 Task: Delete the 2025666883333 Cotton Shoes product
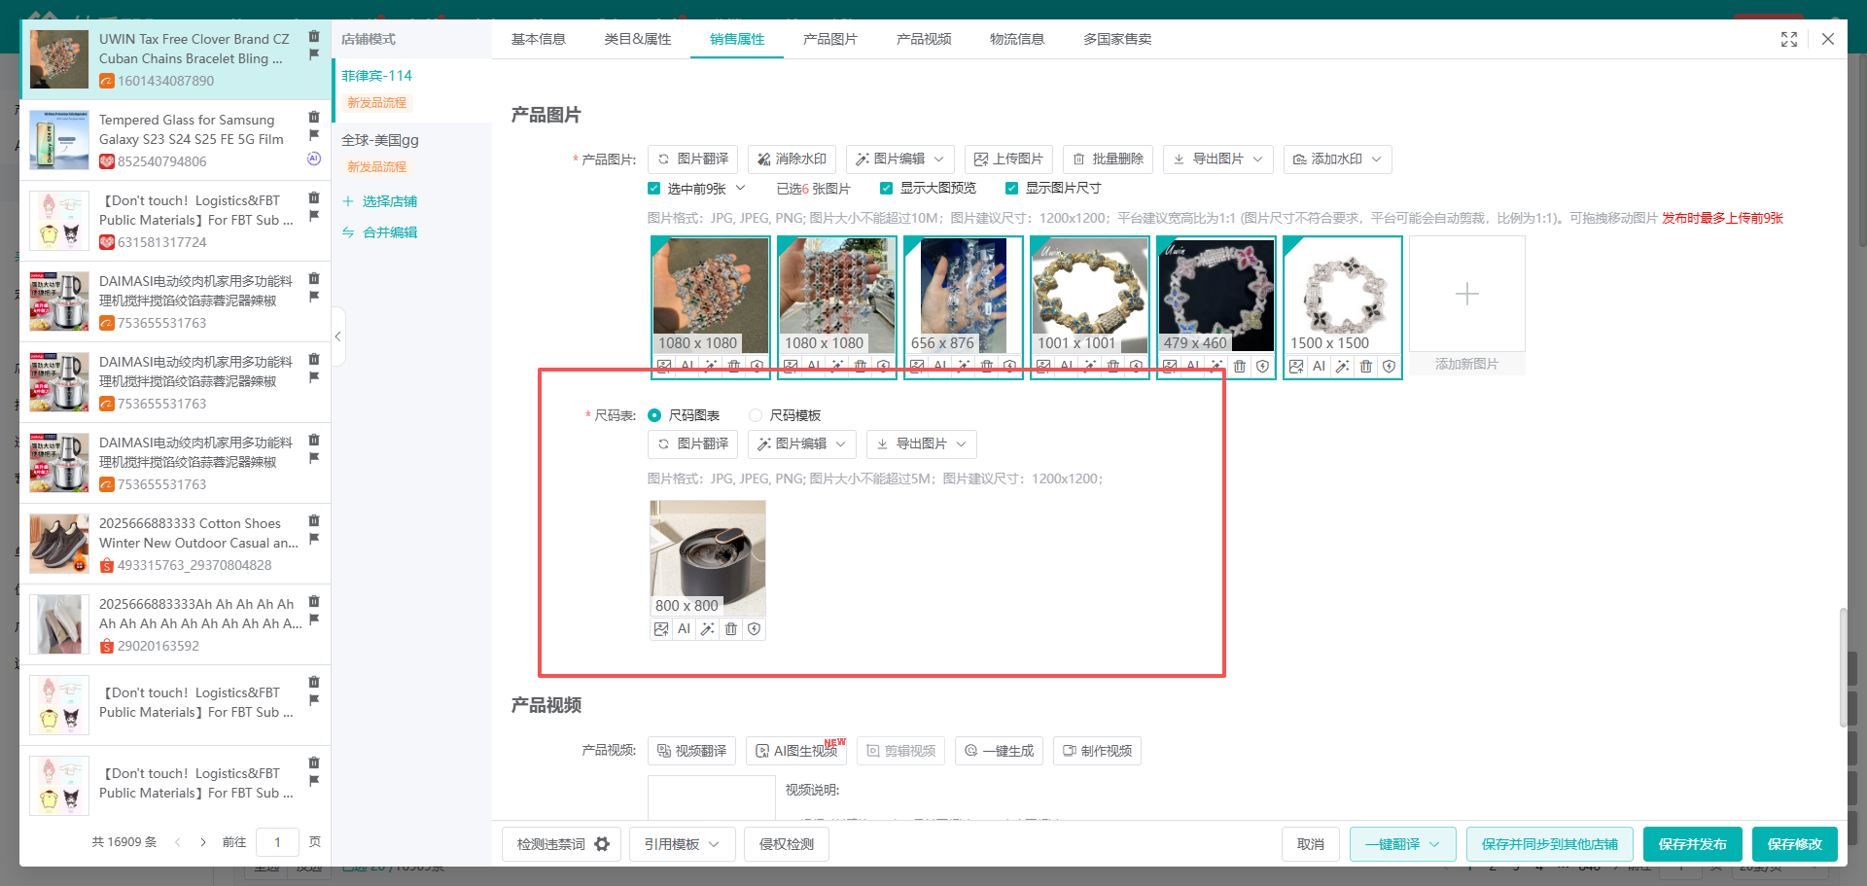pos(313,521)
